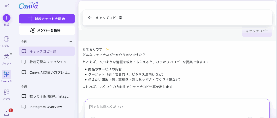Open the ブランド brand kit icon
This screenshot has width=277, height=118.
[6, 57]
